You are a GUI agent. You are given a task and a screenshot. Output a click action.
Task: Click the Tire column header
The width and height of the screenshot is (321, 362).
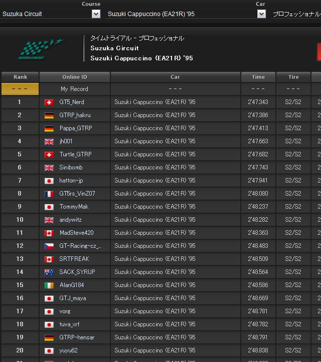pos(293,77)
